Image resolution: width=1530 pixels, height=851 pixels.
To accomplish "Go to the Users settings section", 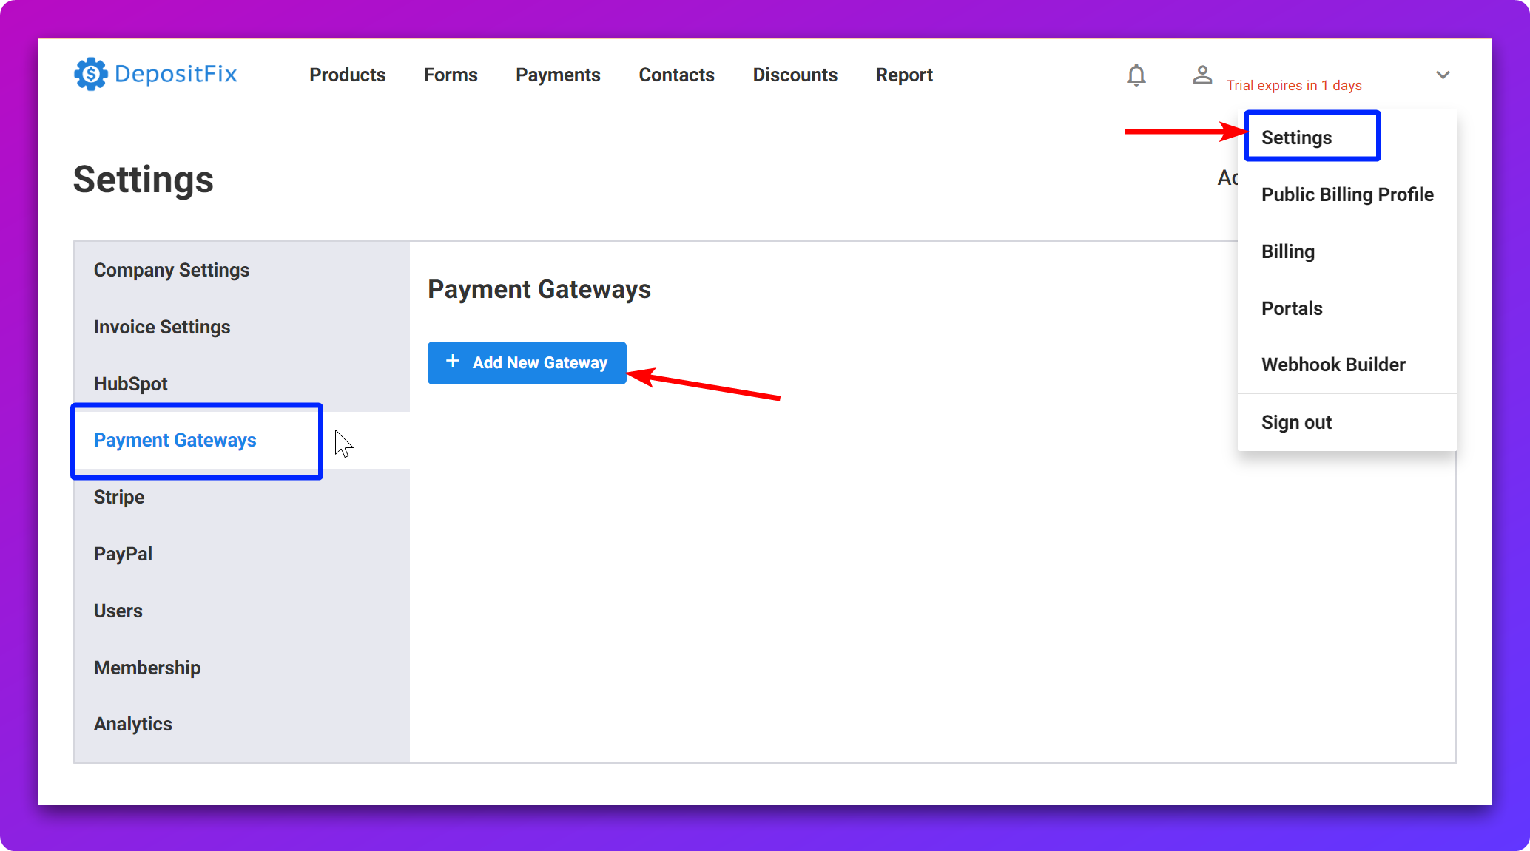I will pyautogui.click(x=241, y=611).
